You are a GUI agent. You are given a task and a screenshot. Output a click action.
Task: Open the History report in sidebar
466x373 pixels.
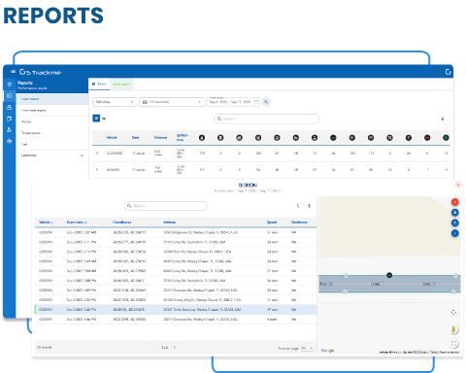51,121
